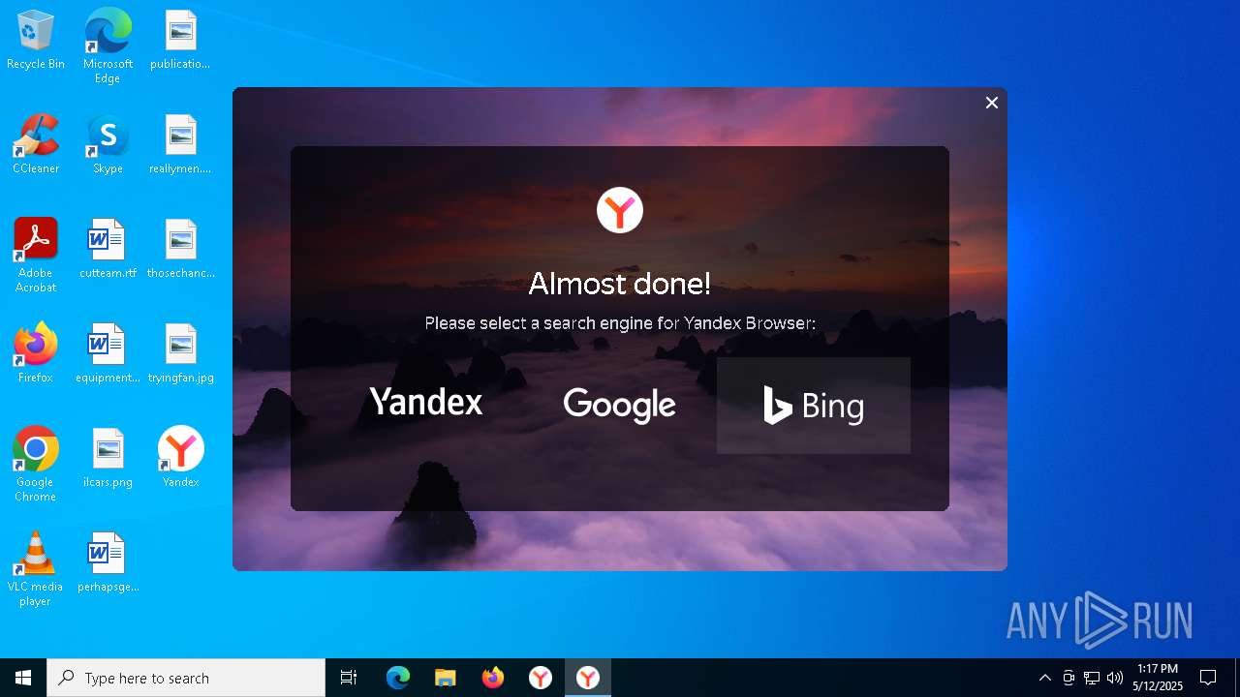This screenshot has width=1240, height=697.
Task: Choose Yandex as the search engine
Action: (x=426, y=405)
